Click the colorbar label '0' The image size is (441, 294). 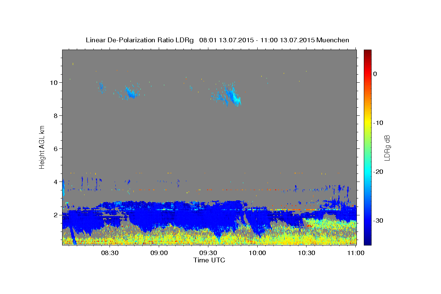375,74
